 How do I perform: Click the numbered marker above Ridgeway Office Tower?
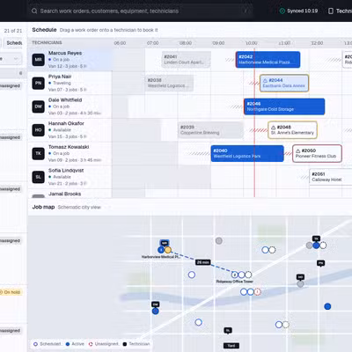234,275
